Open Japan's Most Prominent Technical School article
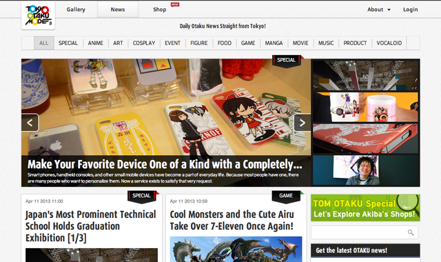Image resolution: width=441 pixels, height=262 pixels. [x=90, y=226]
